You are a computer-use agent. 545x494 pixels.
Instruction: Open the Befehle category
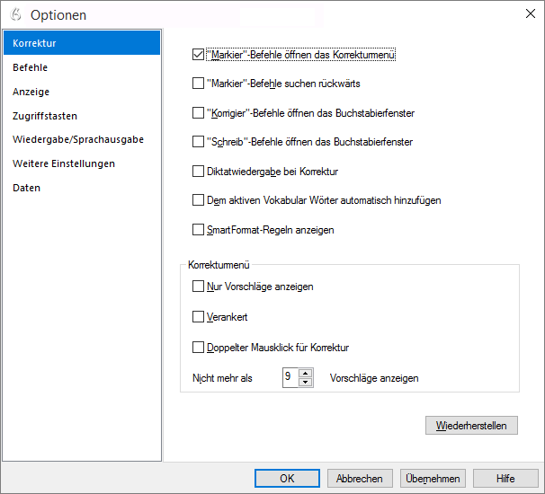(x=82, y=67)
